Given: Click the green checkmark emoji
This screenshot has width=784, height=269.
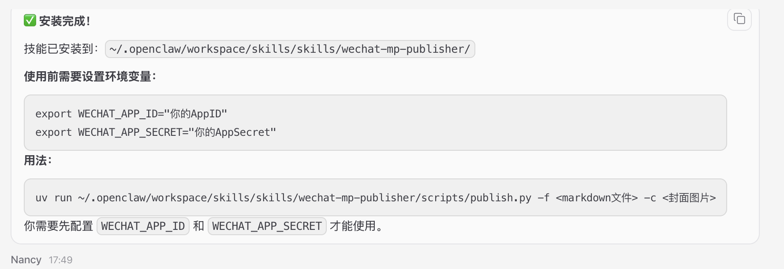Looking at the screenshot, I should click(x=30, y=21).
